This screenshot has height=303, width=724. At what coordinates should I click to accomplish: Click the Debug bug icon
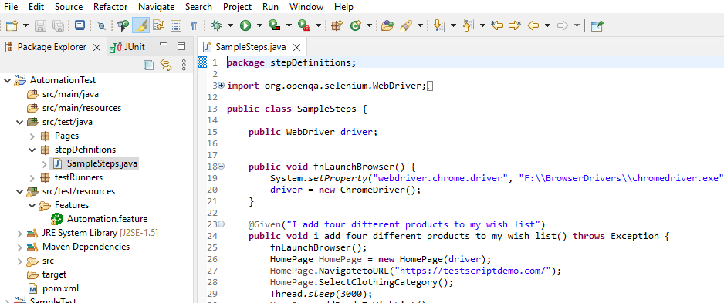click(x=215, y=25)
